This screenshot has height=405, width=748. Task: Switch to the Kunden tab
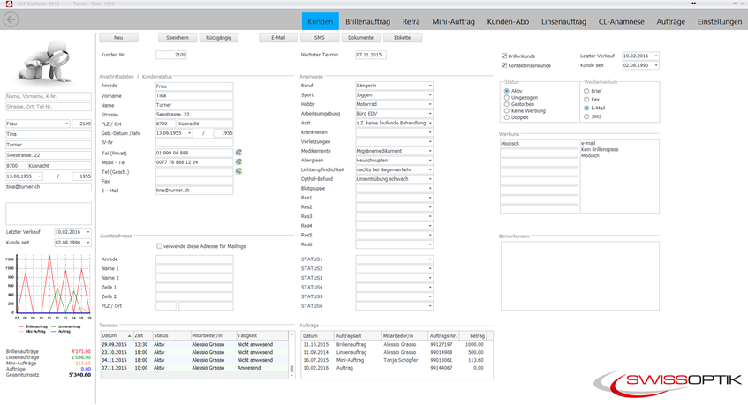click(x=320, y=21)
